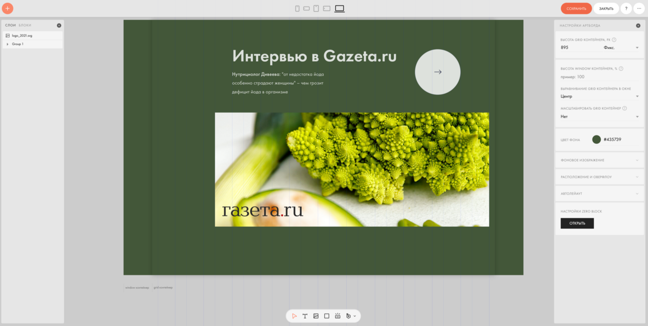Open the background color swatch
This screenshot has height=326, width=648.
(x=597, y=139)
